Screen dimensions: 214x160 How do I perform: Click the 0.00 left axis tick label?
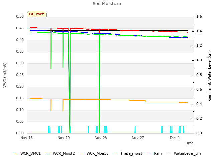click(20, 133)
